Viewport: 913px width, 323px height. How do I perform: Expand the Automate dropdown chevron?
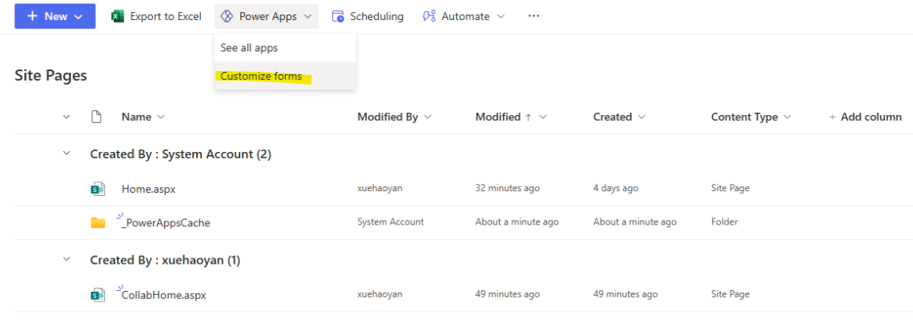[x=501, y=16]
